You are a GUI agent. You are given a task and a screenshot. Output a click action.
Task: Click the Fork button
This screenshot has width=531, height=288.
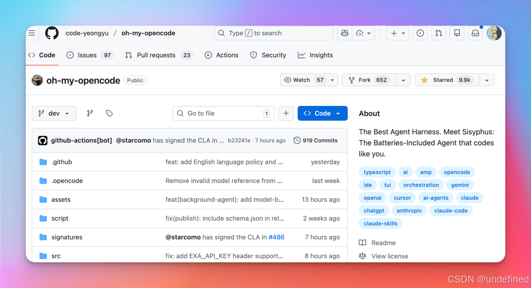(369, 80)
